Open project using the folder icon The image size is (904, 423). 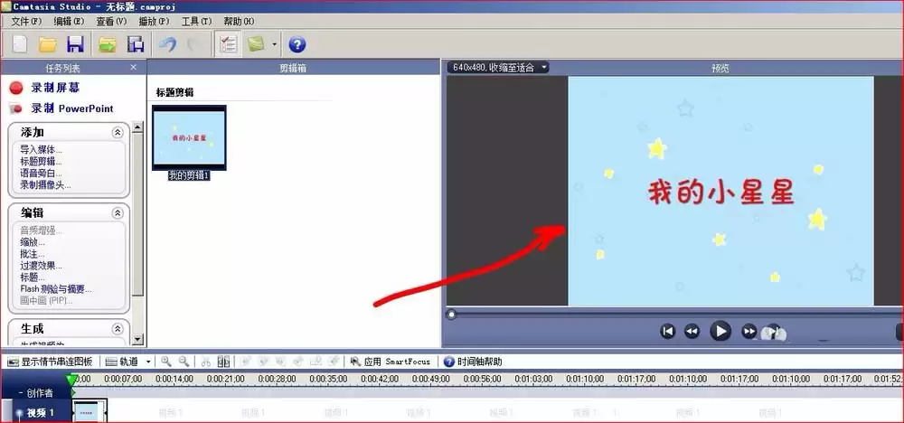47,44
